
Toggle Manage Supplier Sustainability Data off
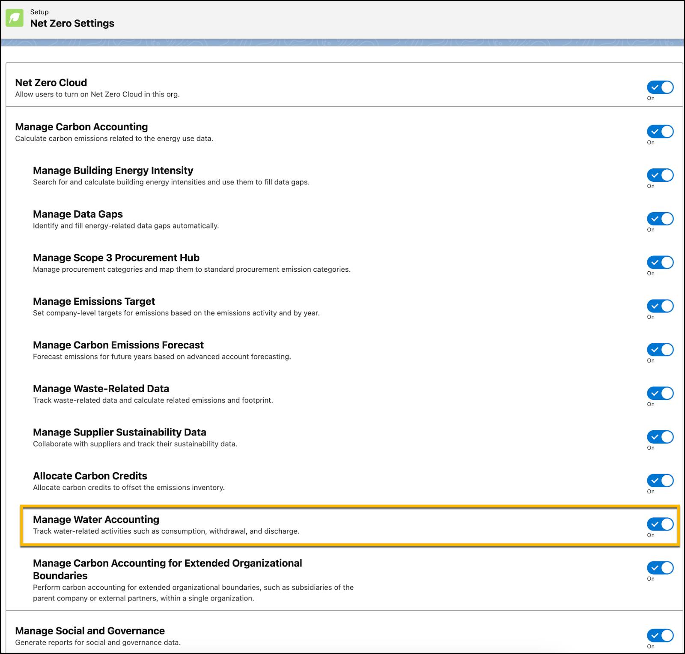pos(660,437)
